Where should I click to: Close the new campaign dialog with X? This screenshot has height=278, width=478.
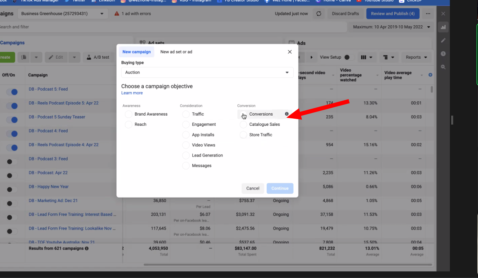point(290,52)
